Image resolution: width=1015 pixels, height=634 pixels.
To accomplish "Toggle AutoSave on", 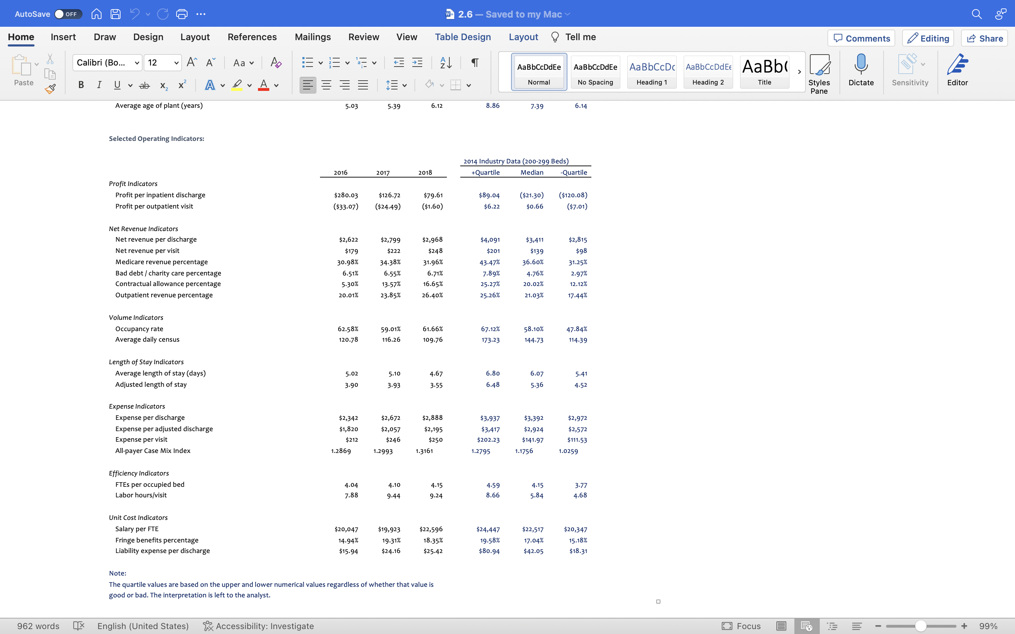I will click(x=68, y=14).
